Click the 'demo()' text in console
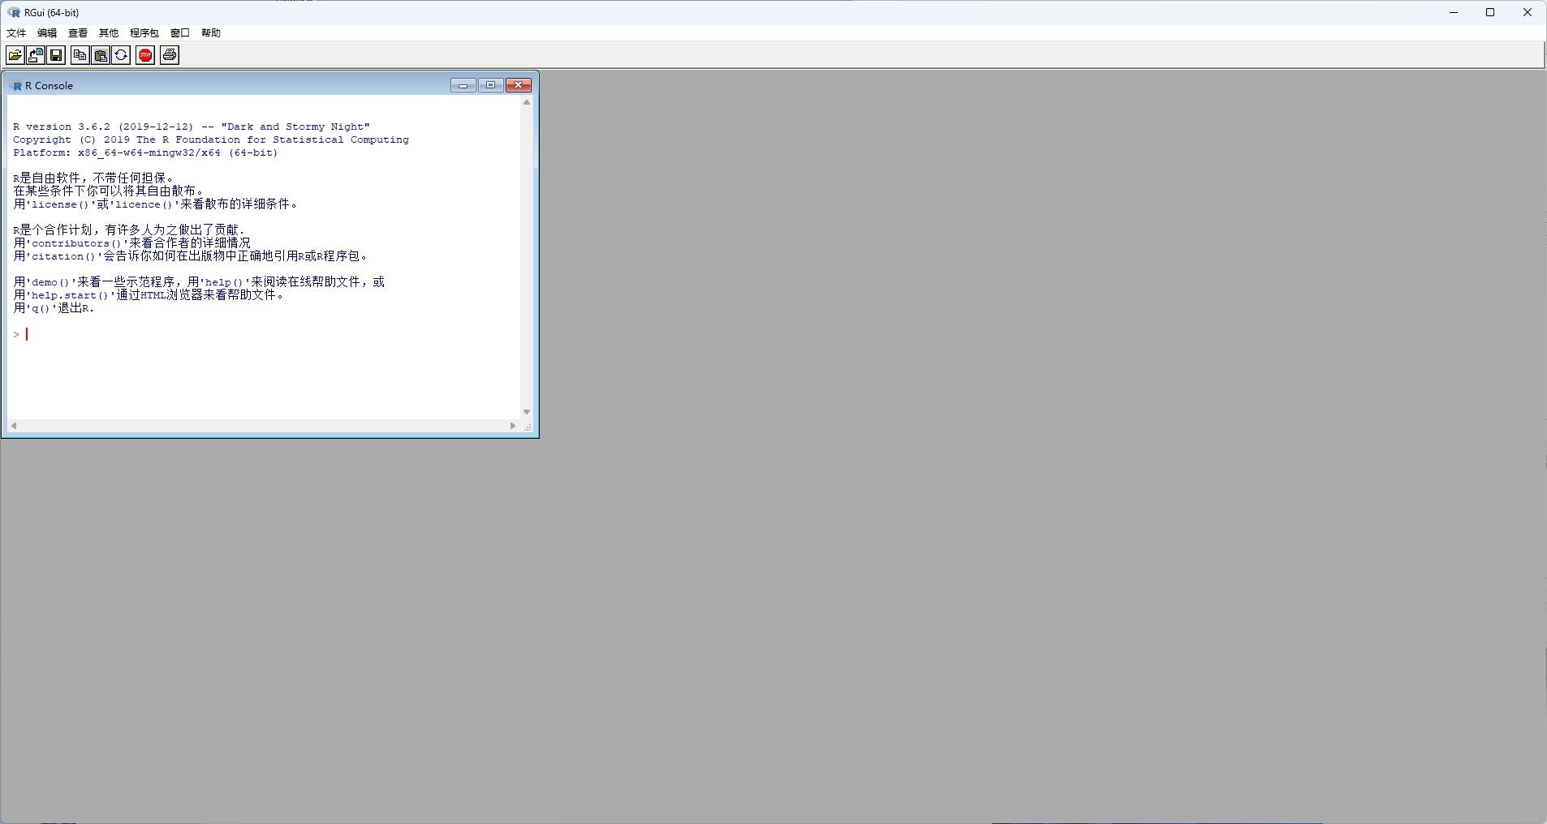The image size is (1547, 824). 50,282
